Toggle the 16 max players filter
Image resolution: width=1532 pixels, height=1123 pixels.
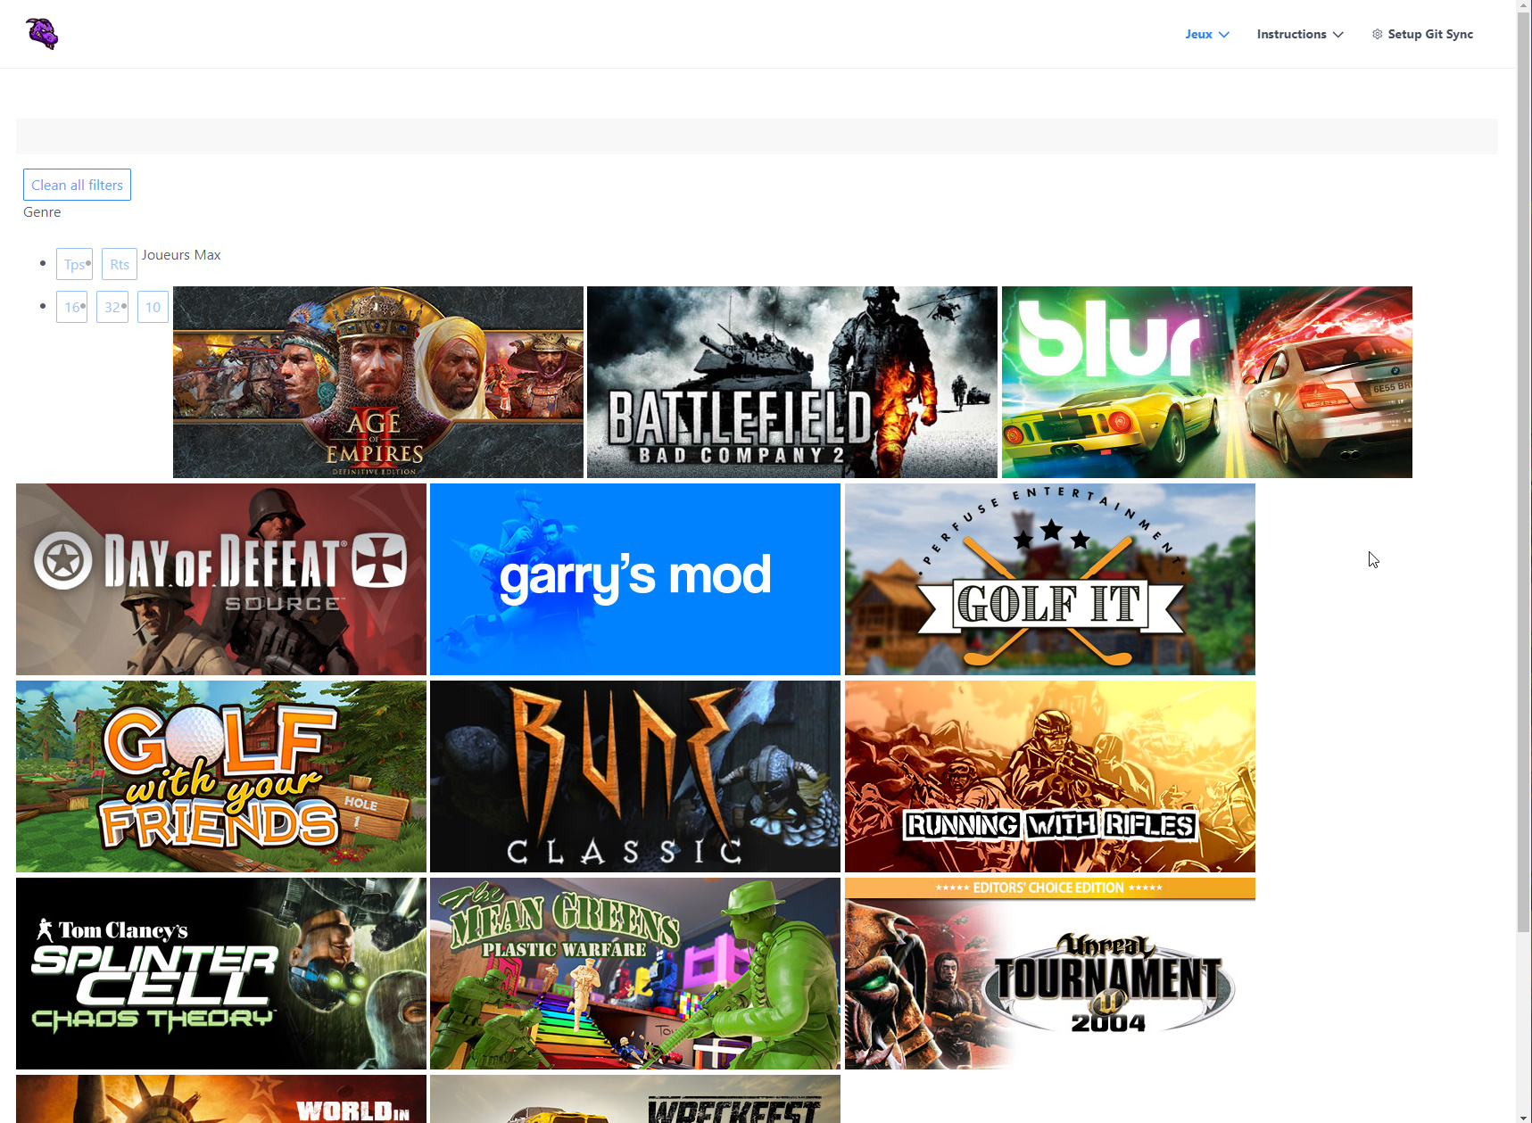click(x=71, y=307)
